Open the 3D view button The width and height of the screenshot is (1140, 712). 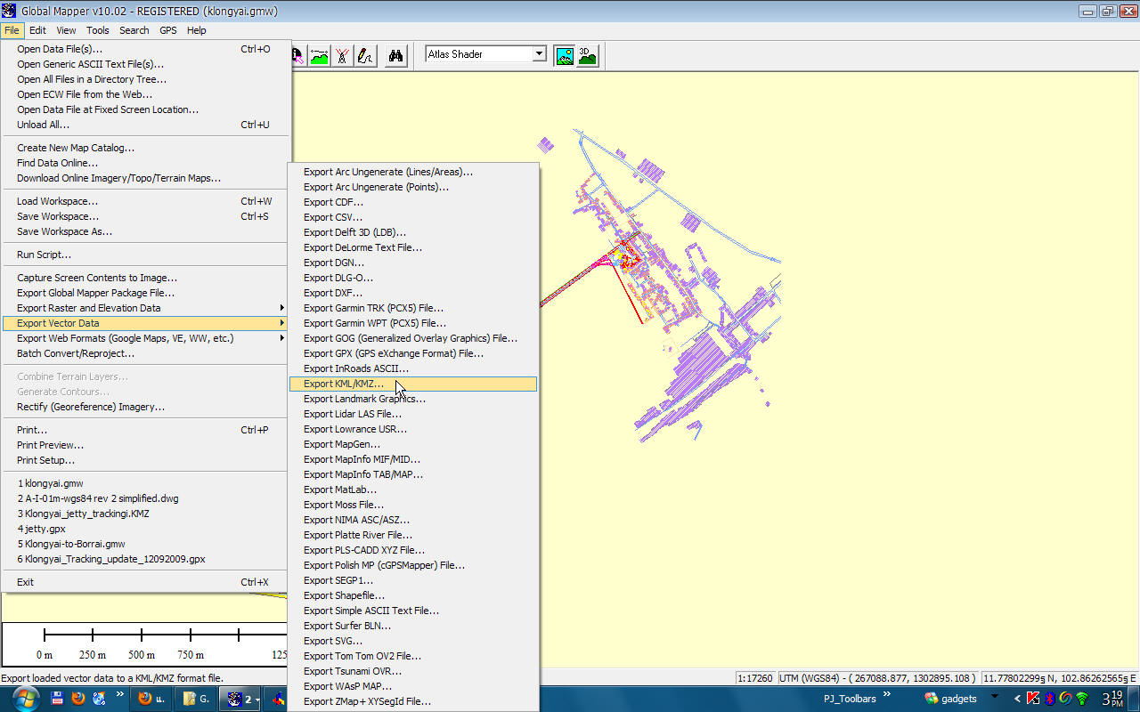(587, 55)
